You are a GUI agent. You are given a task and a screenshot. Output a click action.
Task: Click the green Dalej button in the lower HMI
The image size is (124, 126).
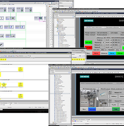pyautogui.click(x=116, y=109)
